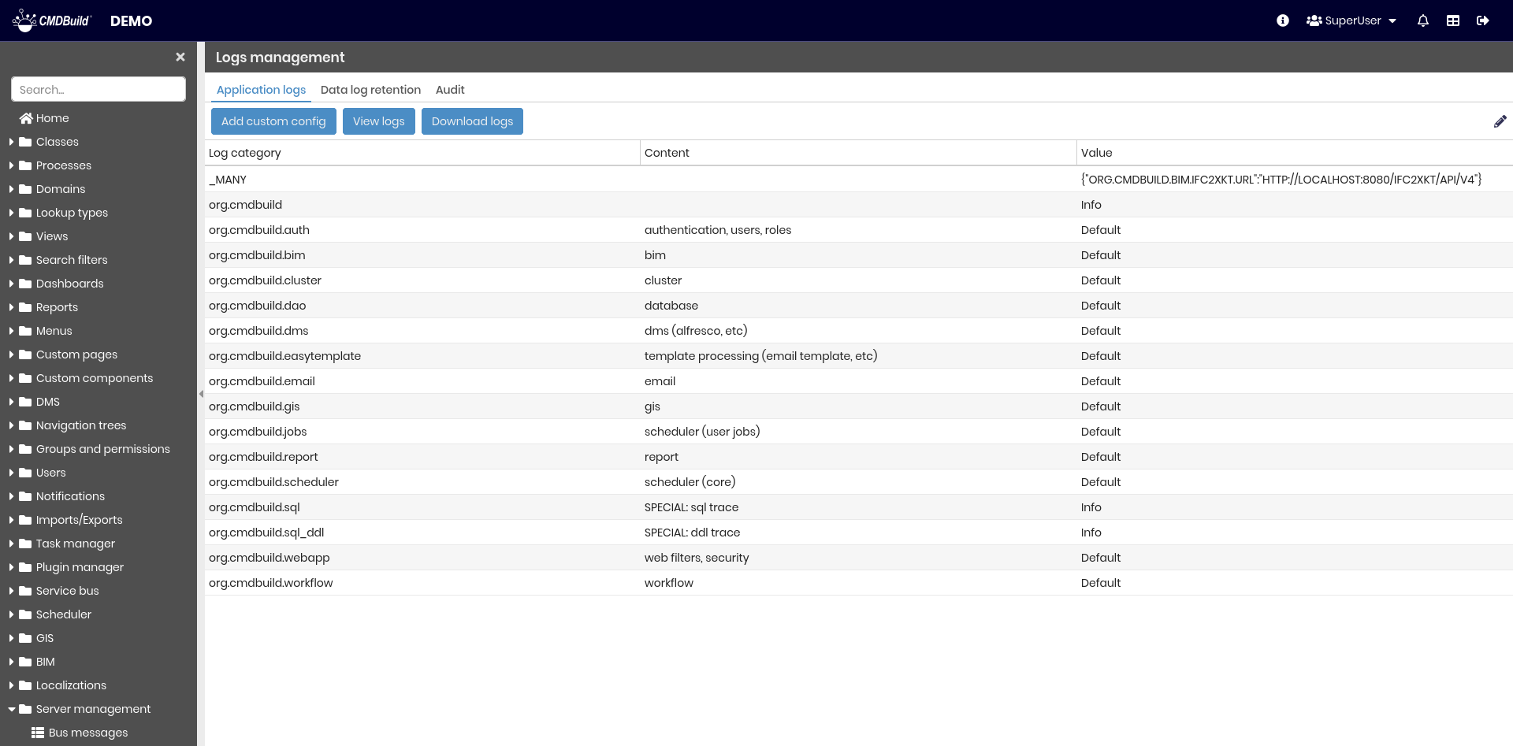
Task: Collapse the Server management folder
Action: point(12,709)
